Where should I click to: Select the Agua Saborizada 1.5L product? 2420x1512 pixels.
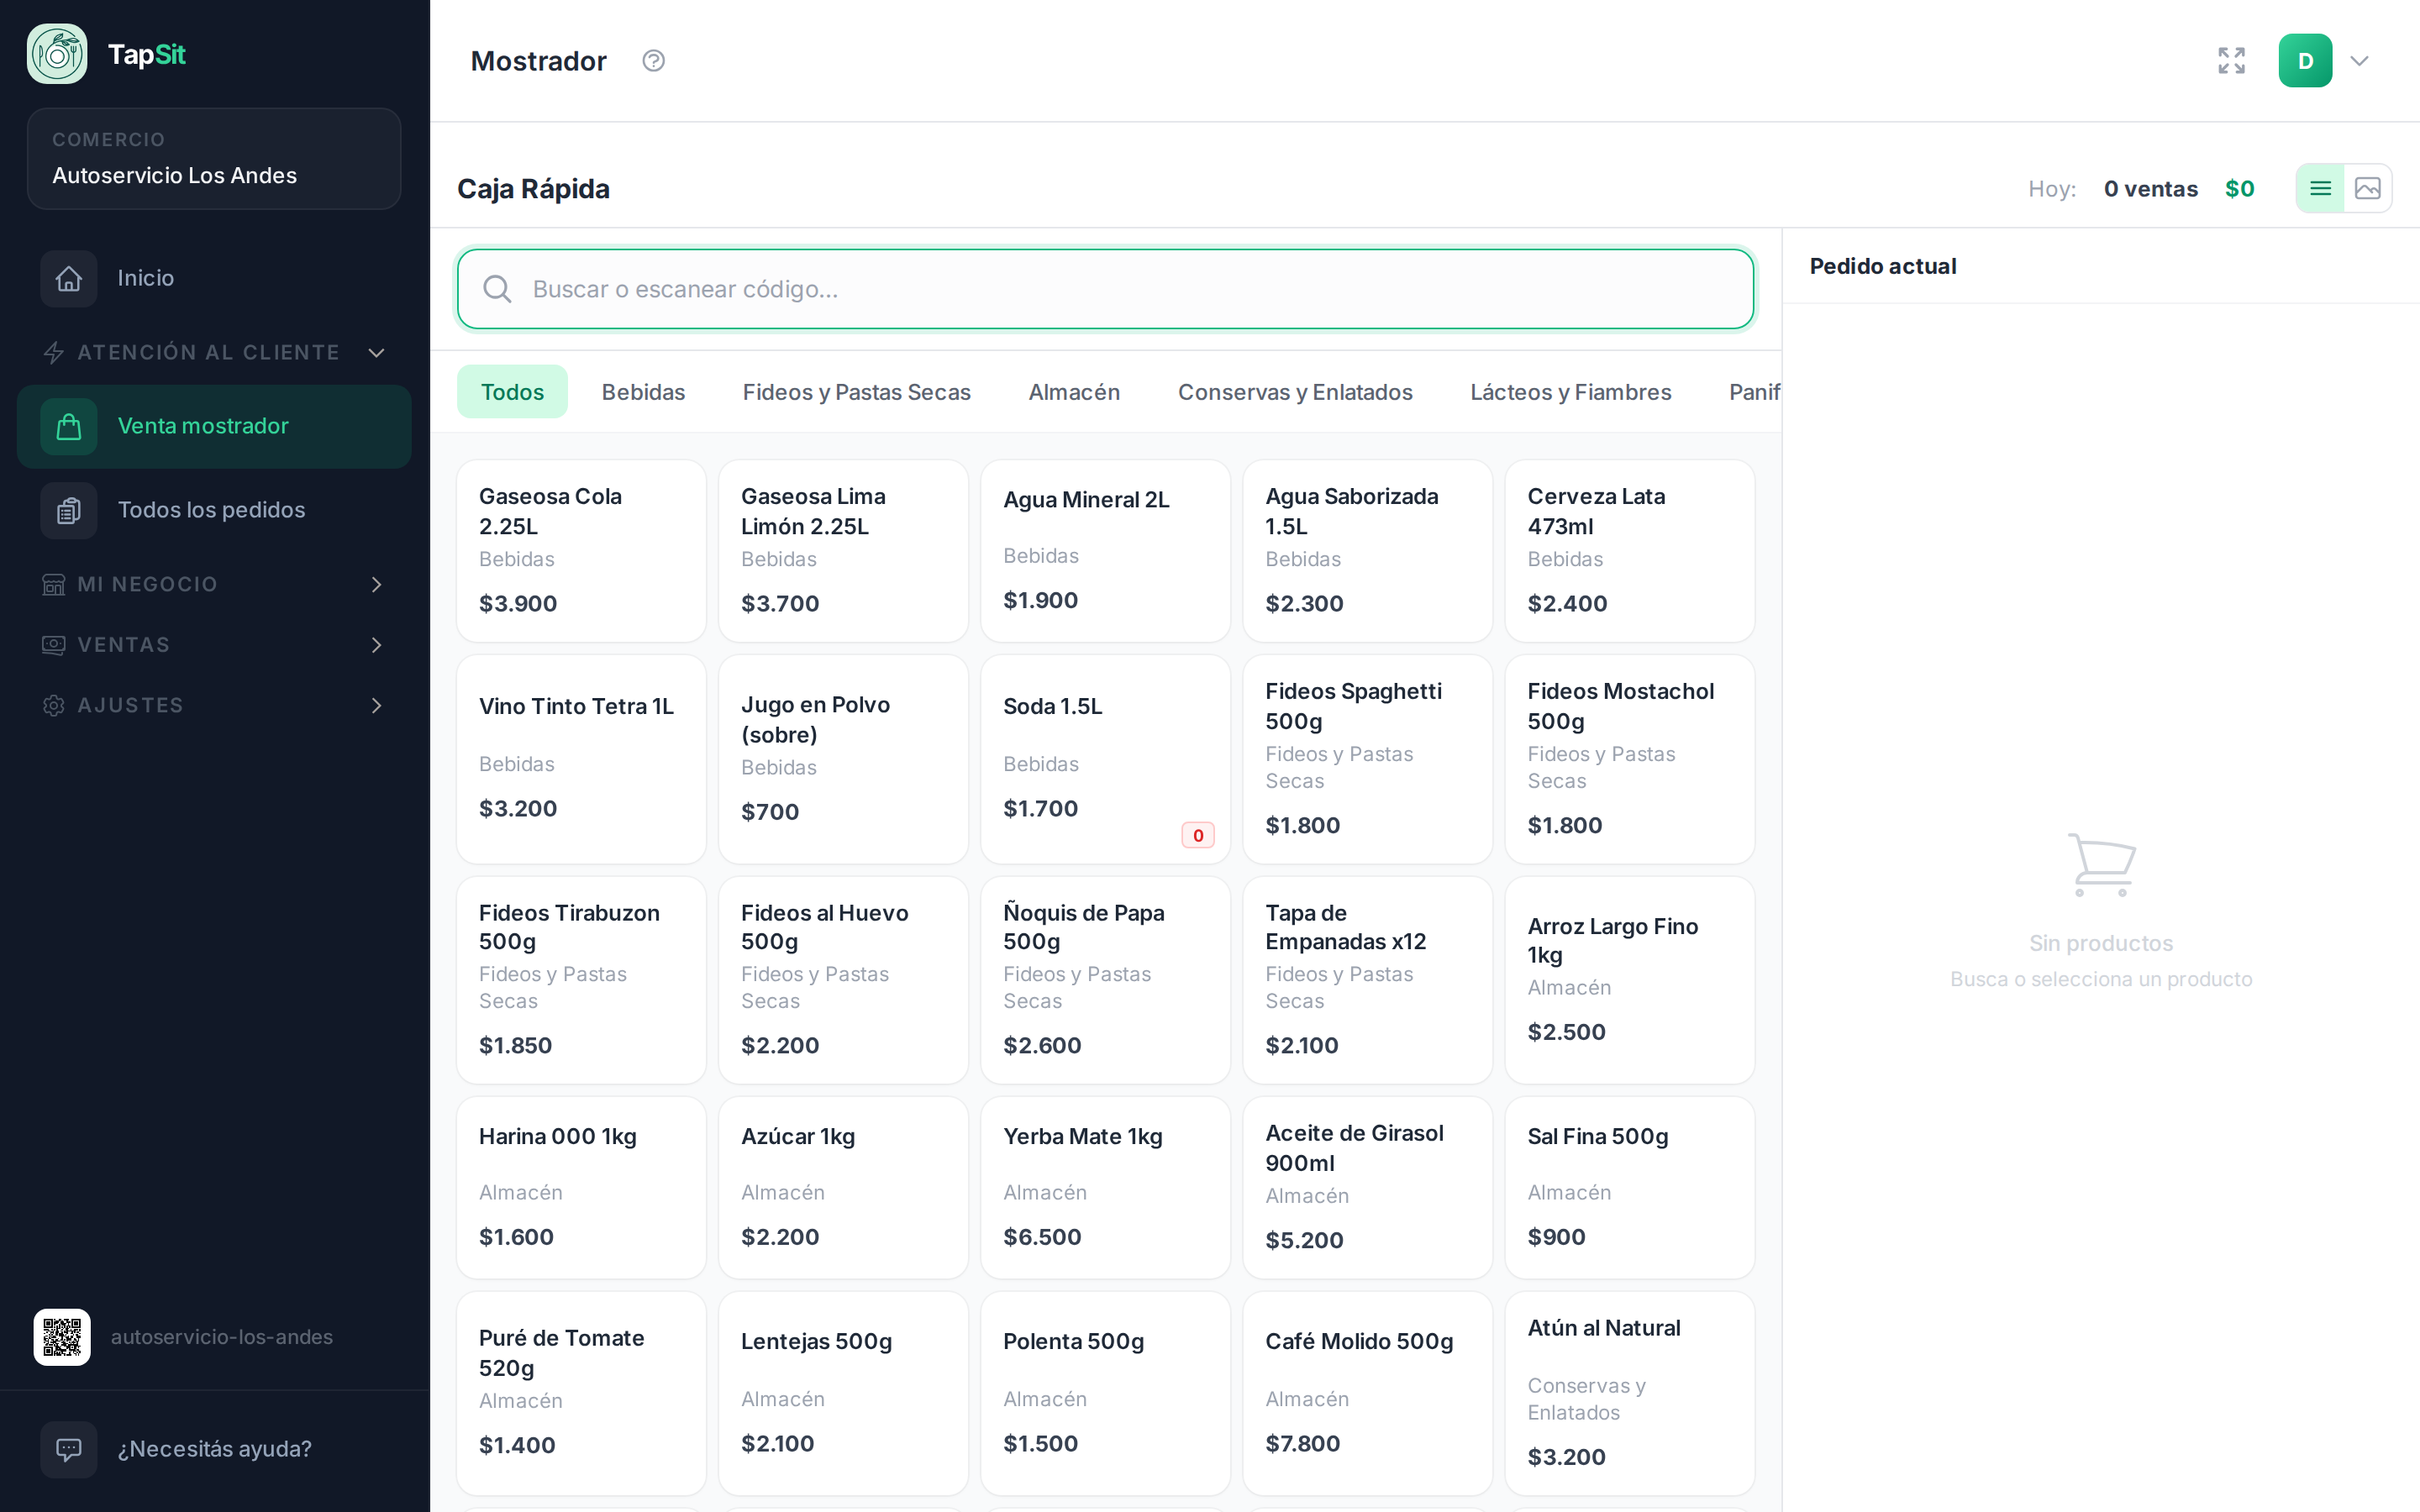click(1367, 551)
